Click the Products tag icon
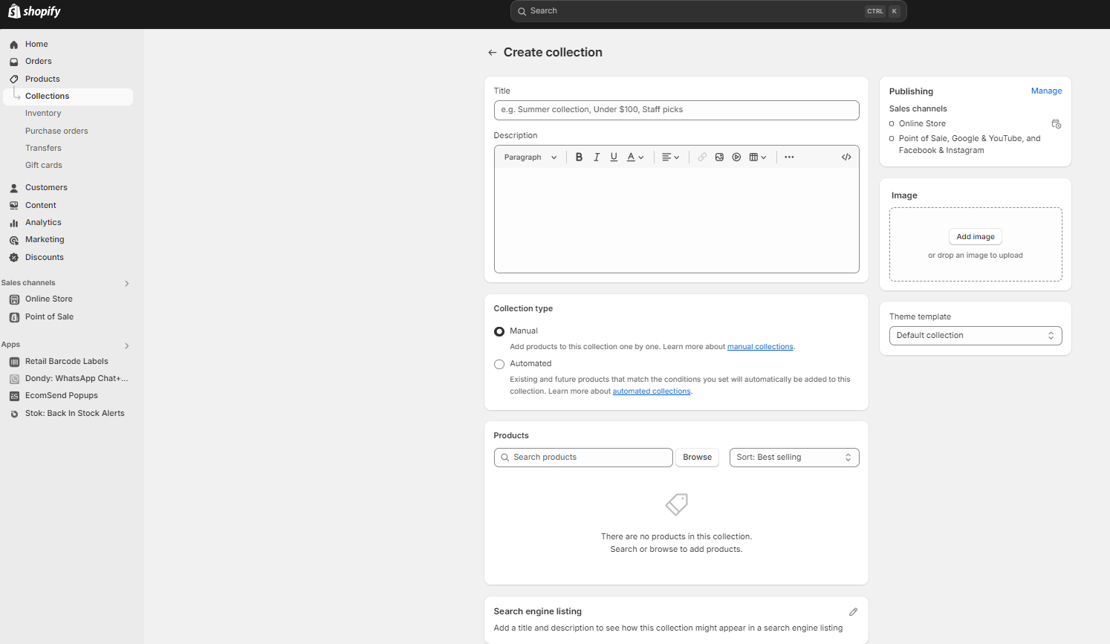The width and height of the screenshot is (1110, 644). pyautogui.click(x=13, y=79)
